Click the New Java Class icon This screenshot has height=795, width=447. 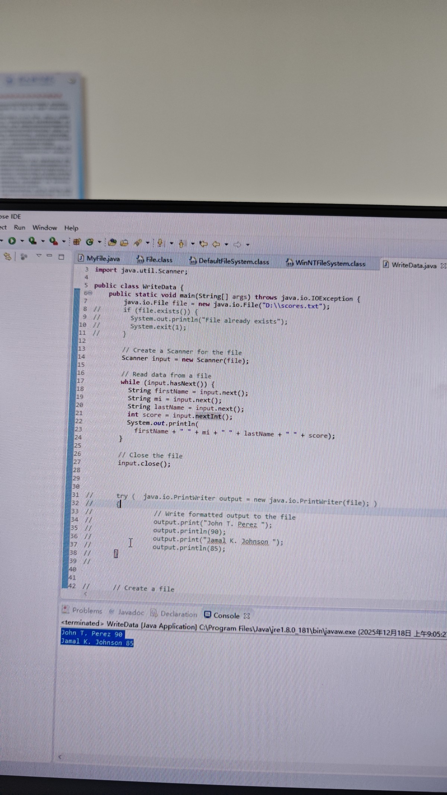click(x=89, y=242)
